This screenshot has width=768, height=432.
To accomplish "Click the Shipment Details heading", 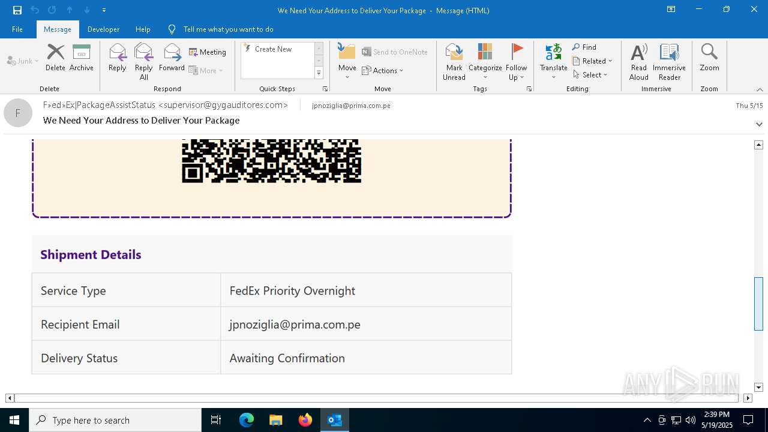I will pyautogui.click(x=91, y=254).
